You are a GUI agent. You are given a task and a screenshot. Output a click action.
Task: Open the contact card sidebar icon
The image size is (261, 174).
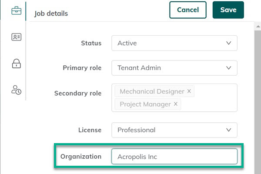17,37
